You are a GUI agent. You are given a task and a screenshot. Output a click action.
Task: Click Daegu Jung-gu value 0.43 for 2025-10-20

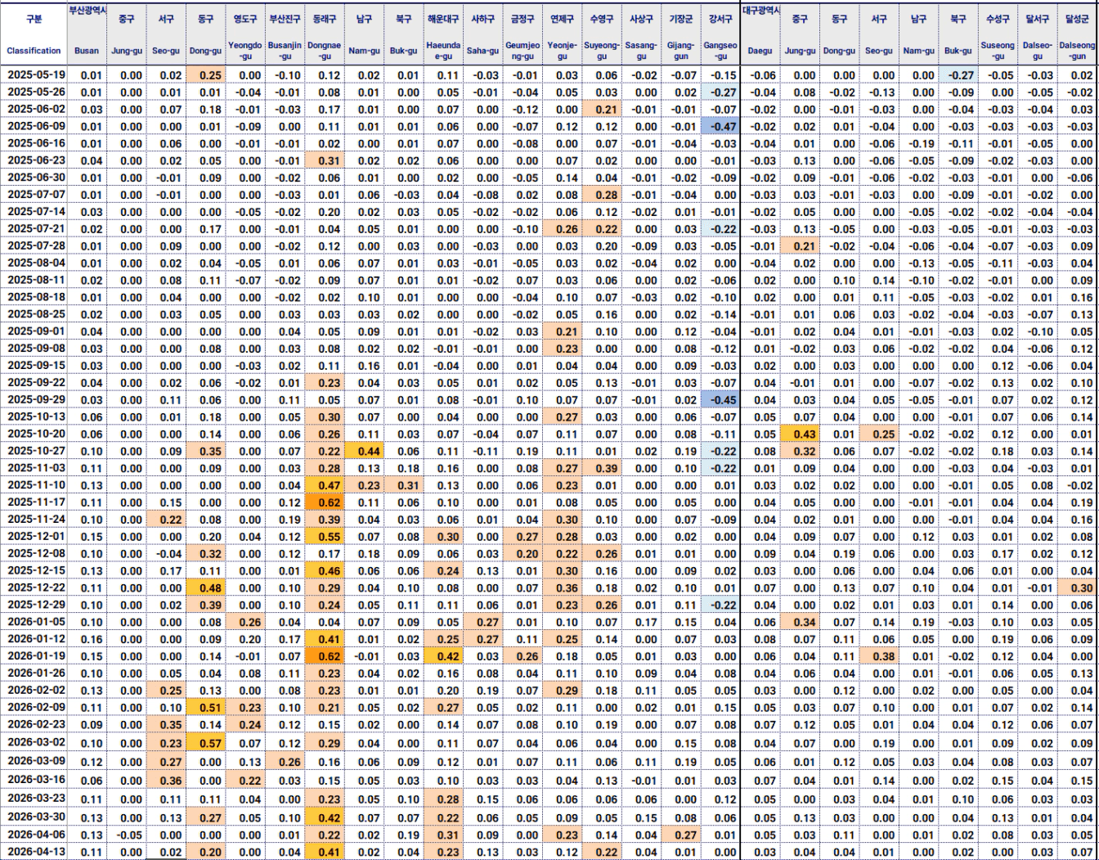pyautogui.click(x=800, y=435)
